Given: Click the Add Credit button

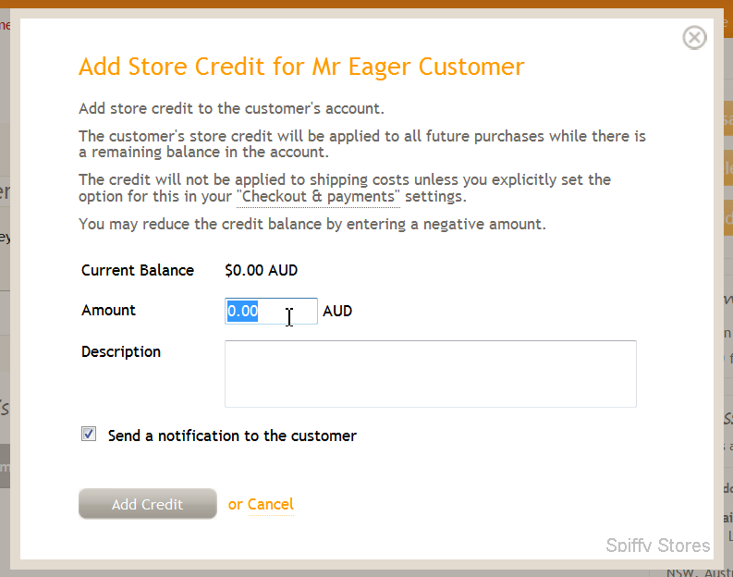Looking at the screenshot, I should click(x=148, y=504).
